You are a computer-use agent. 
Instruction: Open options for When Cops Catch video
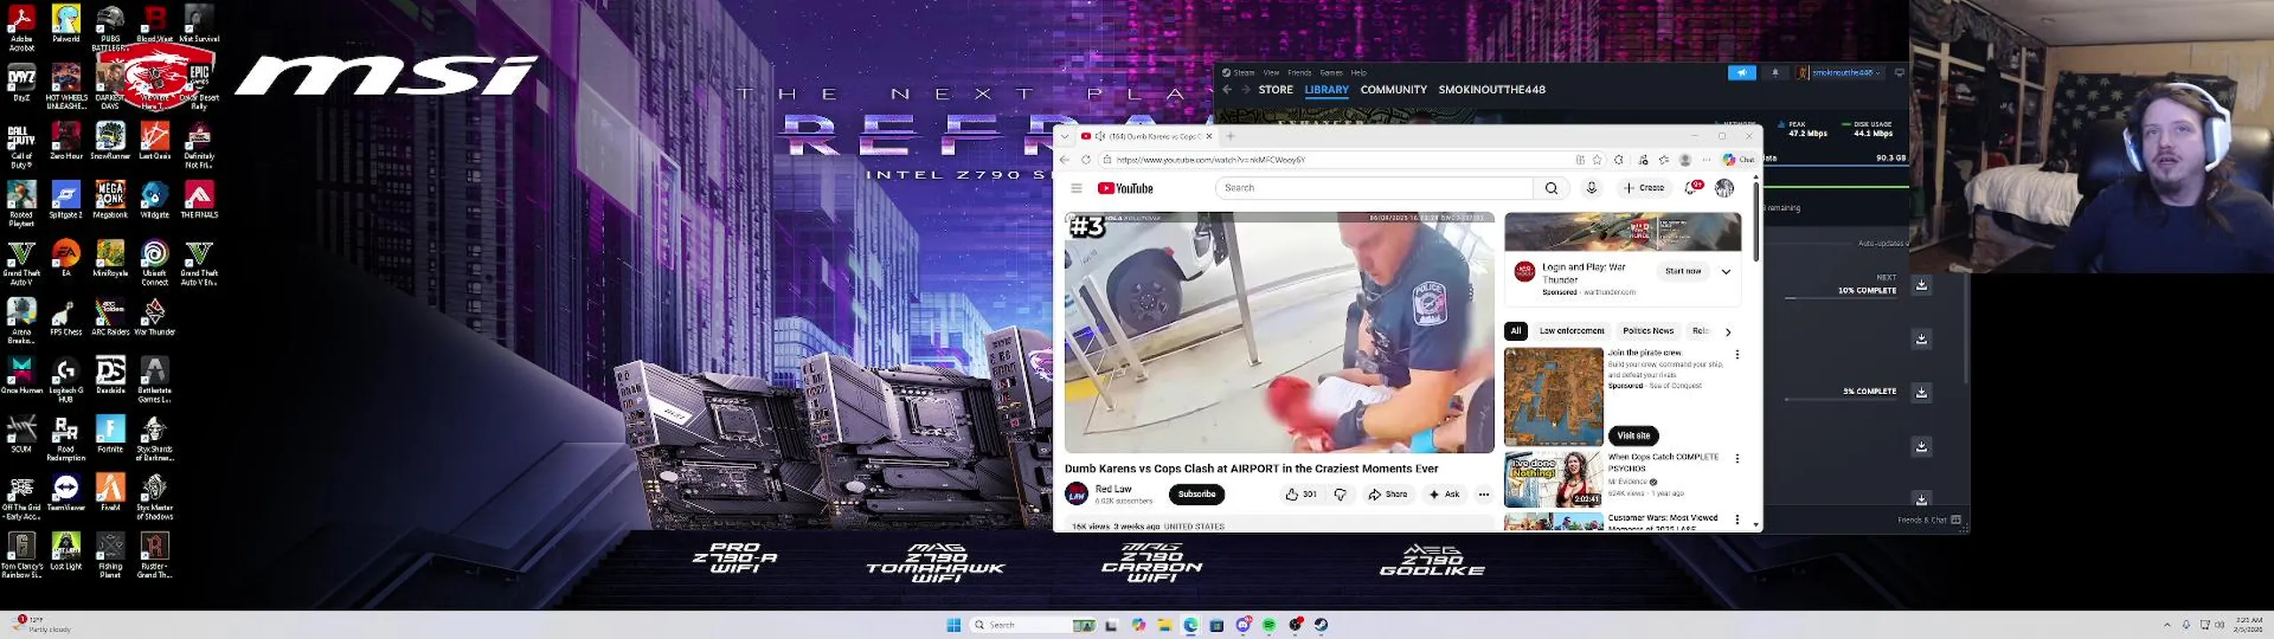click(1737, 459)
